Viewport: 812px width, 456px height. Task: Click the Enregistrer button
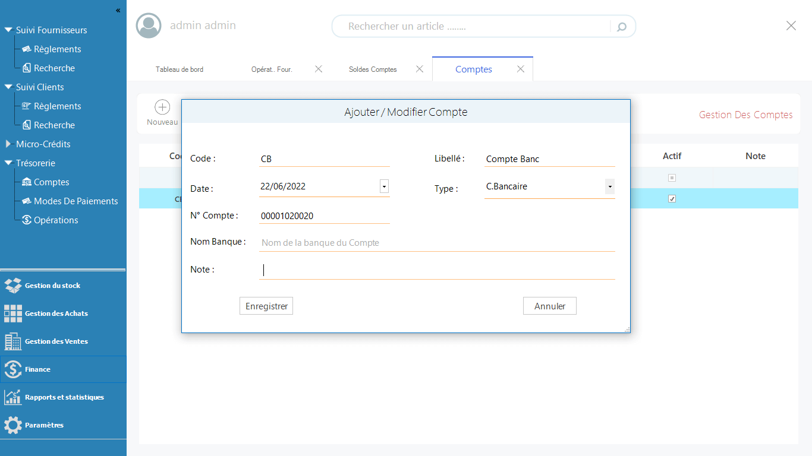click(266, 306)
